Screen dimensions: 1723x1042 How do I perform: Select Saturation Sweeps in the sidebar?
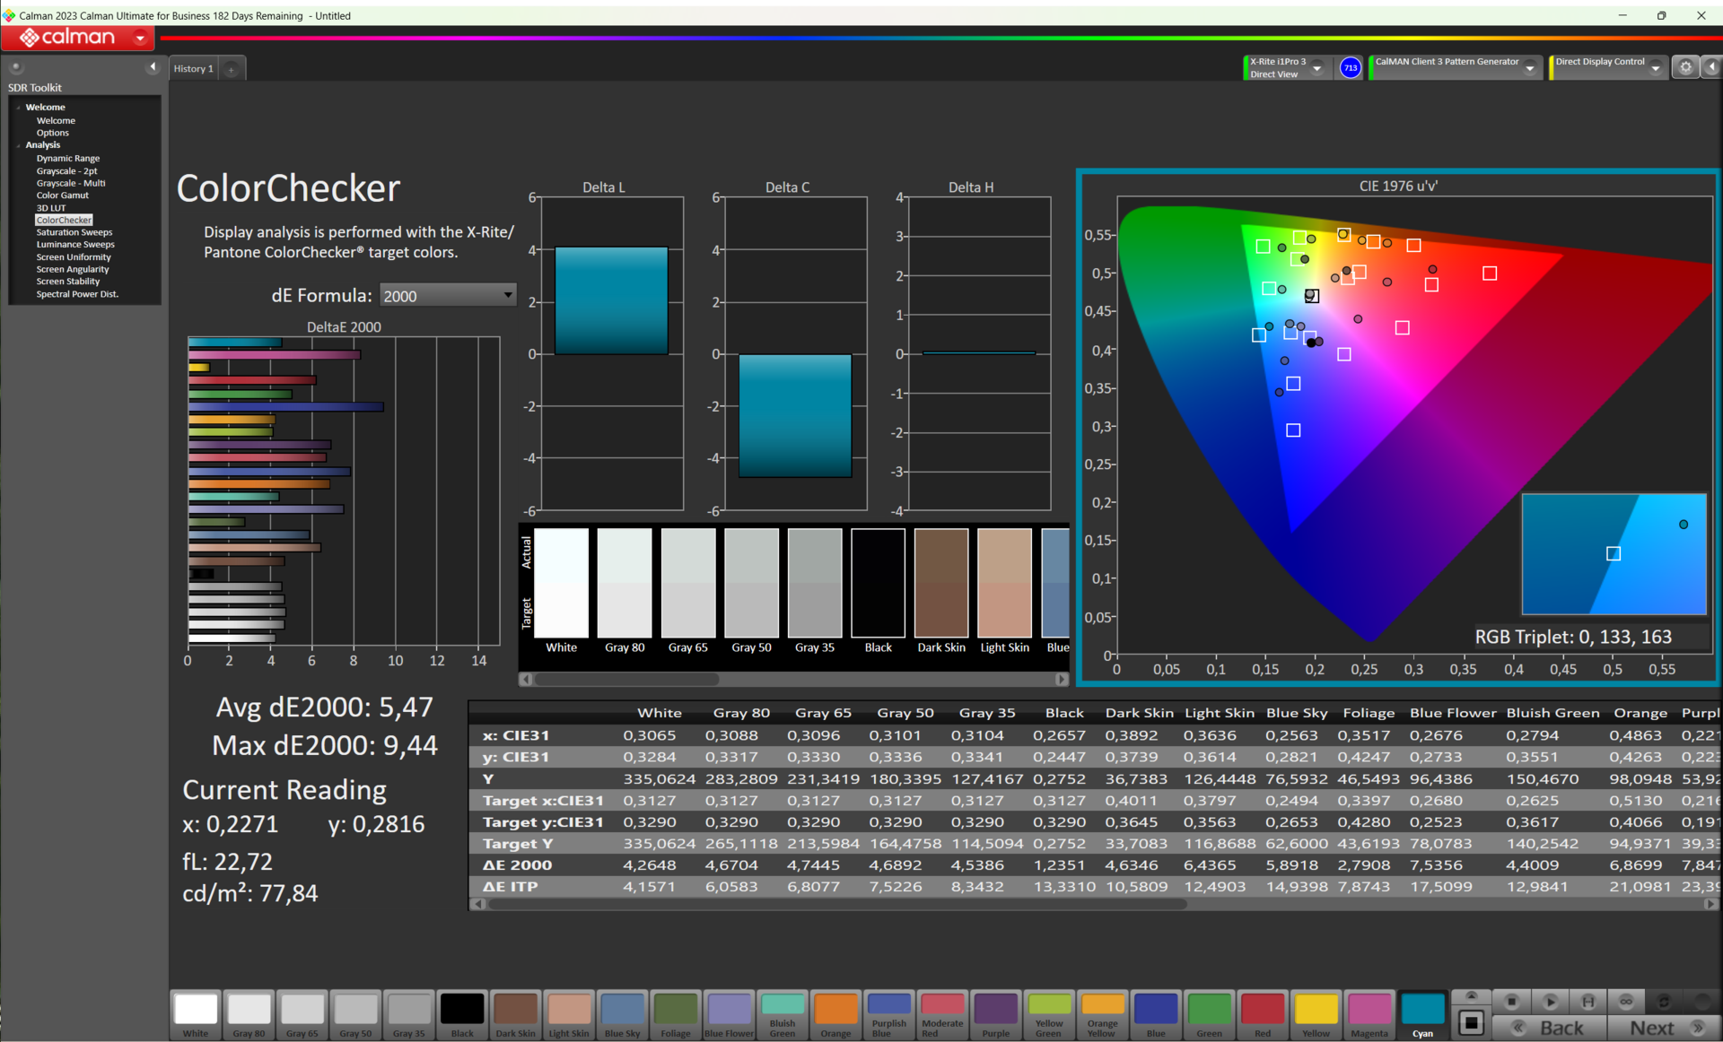coord(74,232)
